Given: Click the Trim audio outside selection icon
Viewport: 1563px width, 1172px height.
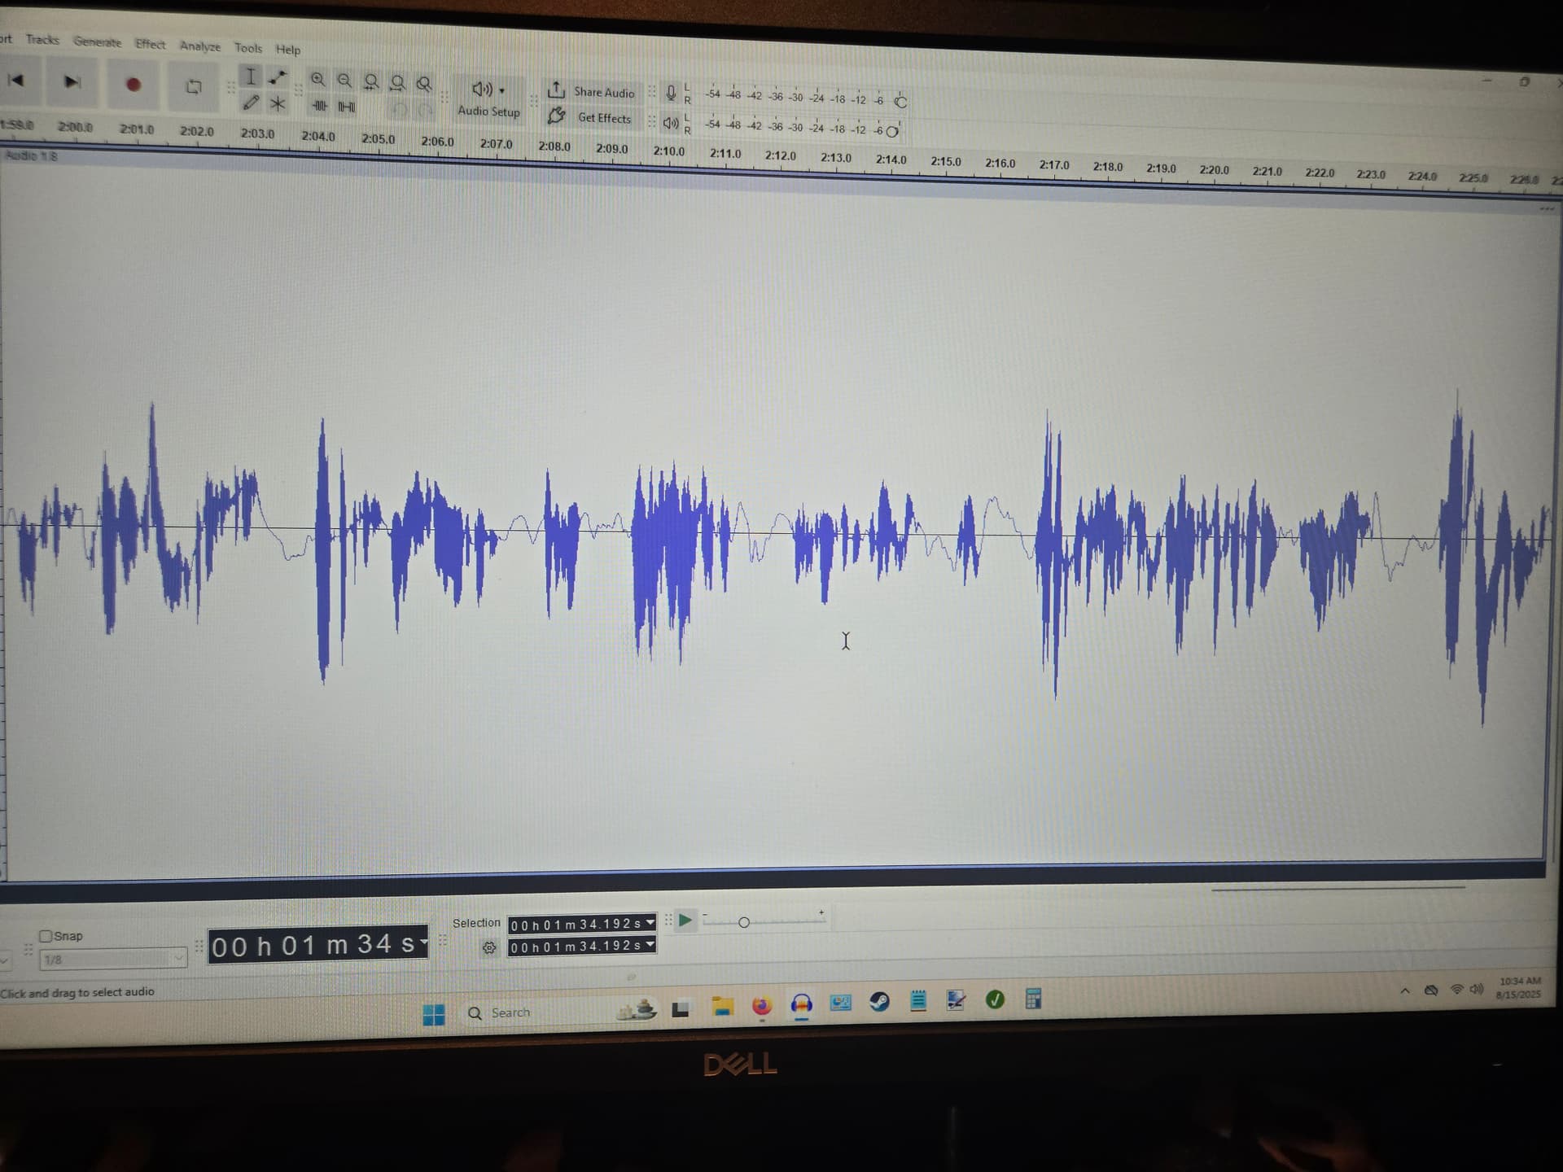Looking at the screenshot, I should tap(320, 106).
